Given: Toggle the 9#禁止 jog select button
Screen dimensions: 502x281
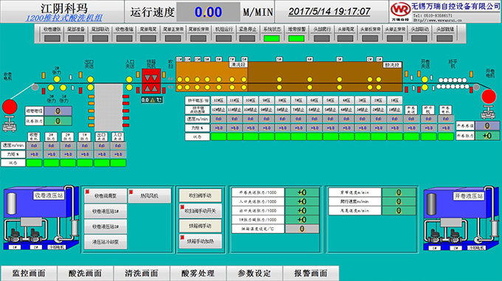Looking at the screenshot, I should tap(267, 110).
